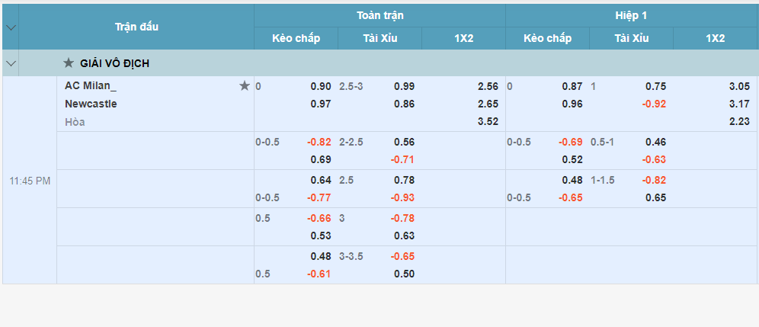Click the Toàn trận column header

pyautogui.click(x=380, y=15)
